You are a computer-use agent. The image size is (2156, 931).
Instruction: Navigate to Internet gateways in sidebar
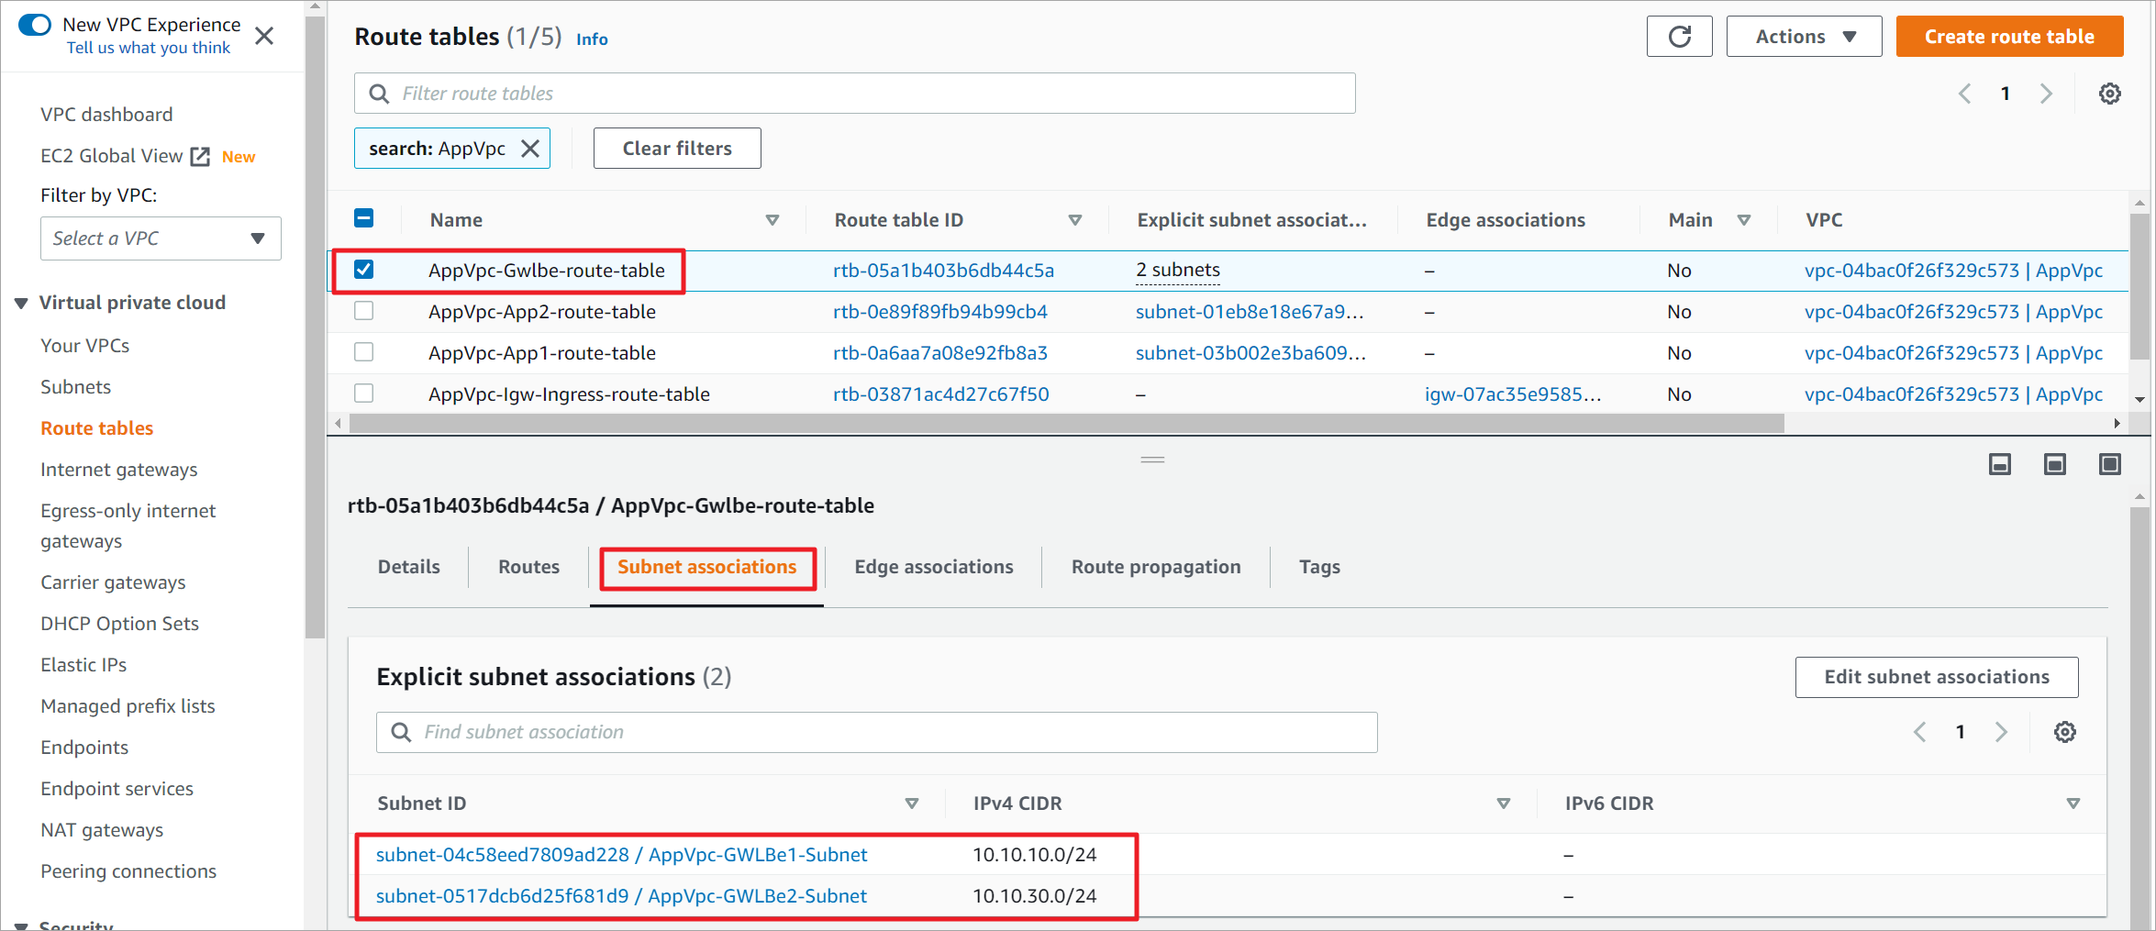pyautogui.click(x=119, y=470)
